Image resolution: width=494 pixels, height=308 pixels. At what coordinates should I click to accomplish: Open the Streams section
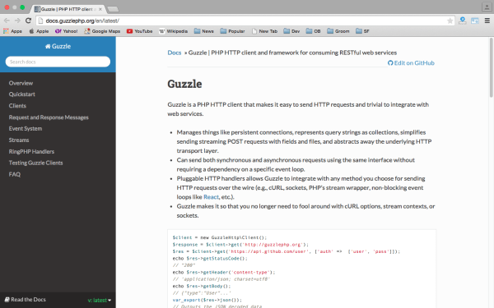(19, 140)
